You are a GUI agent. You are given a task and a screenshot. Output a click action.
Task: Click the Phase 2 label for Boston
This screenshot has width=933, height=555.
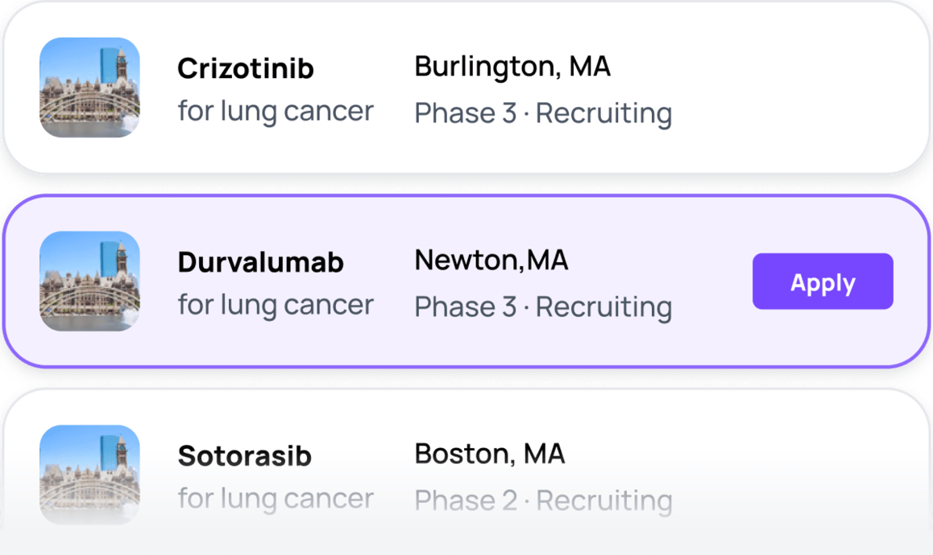(465, 500)
